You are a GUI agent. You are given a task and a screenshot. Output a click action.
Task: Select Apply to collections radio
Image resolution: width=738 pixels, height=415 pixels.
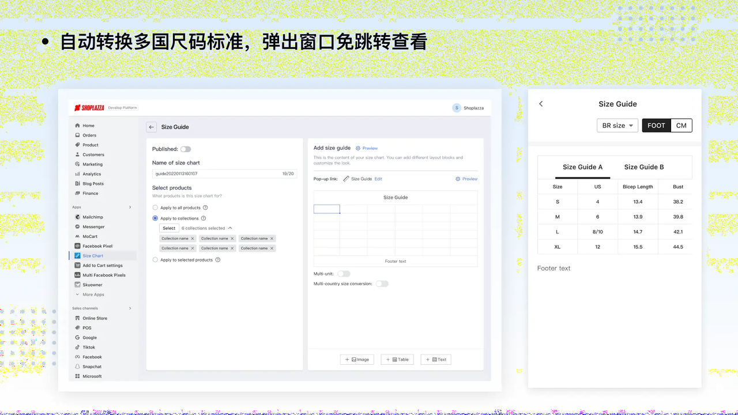(x=155, y=218)
